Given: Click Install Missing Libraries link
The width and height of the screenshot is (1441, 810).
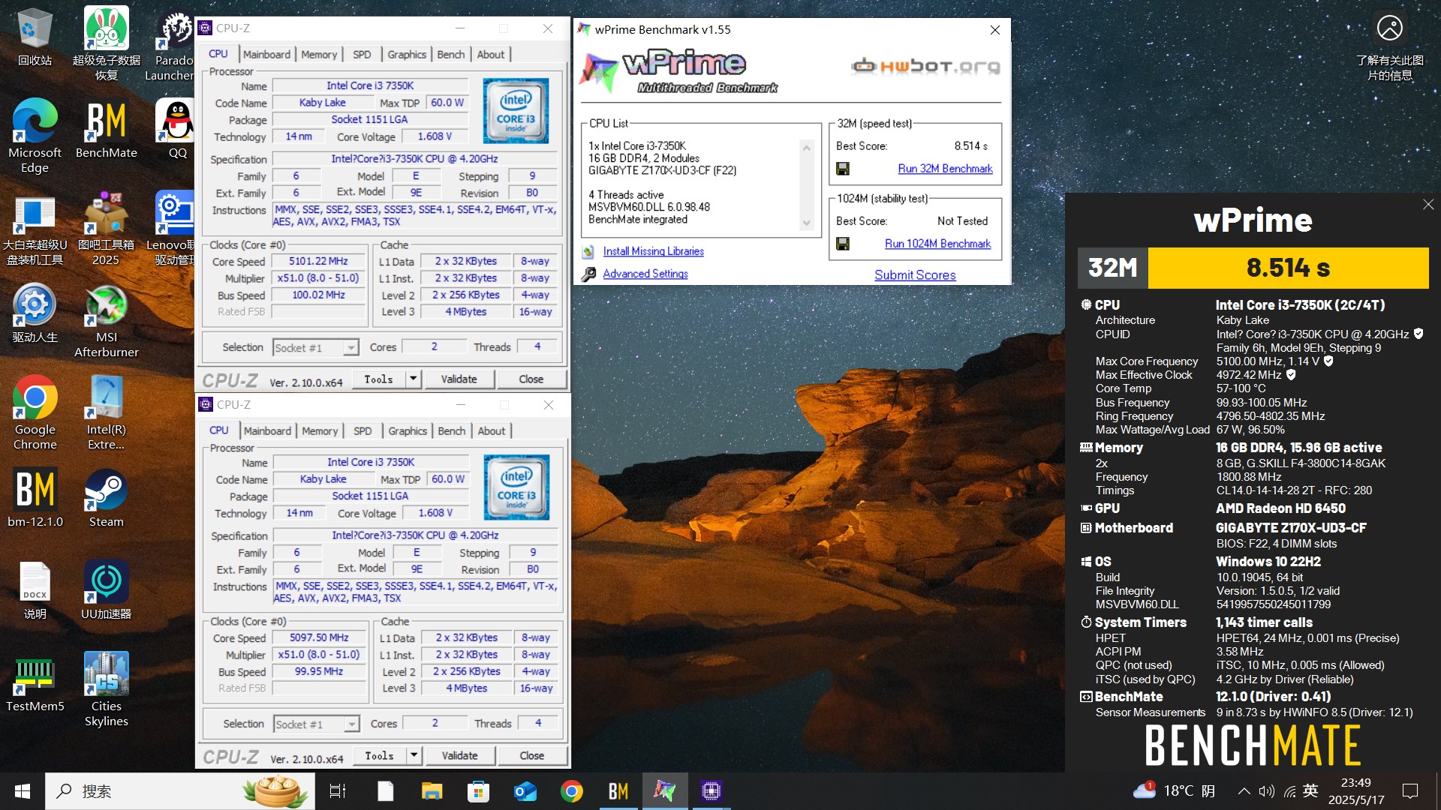Looking at the screenshot, I should point(653,251).
